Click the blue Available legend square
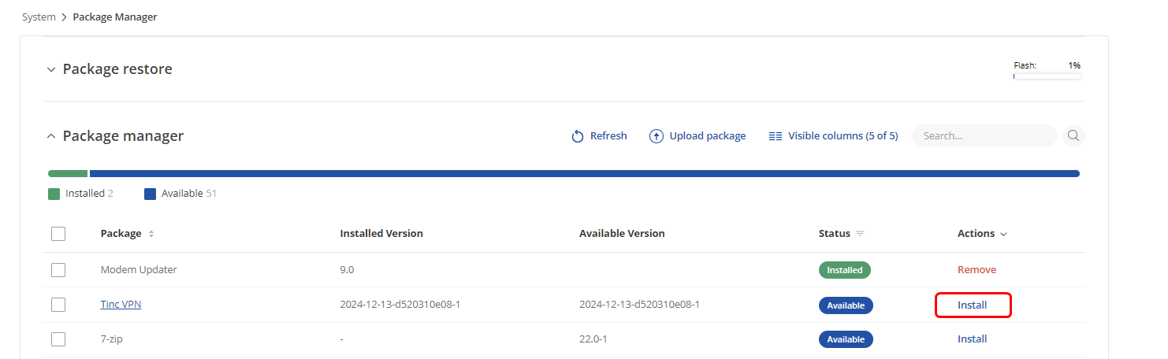This screenshot has height=359, width=1168. [150, 194]
